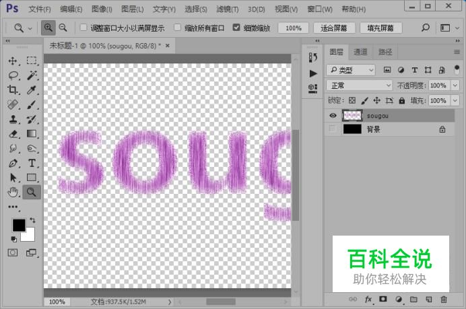Switch to the Channels tab

coord(360,52)
